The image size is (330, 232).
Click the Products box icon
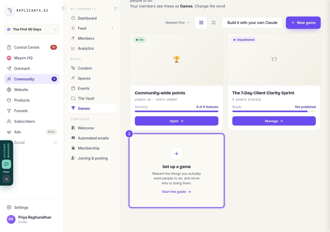[x=9, y=100]
